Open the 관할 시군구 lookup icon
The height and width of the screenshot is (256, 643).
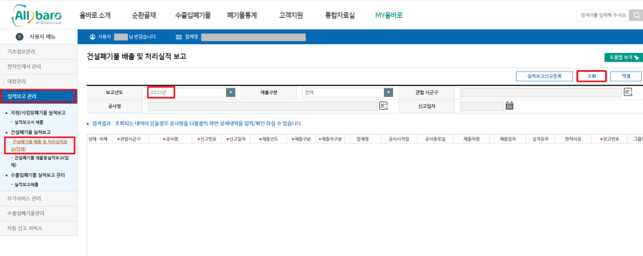(629, 92)
